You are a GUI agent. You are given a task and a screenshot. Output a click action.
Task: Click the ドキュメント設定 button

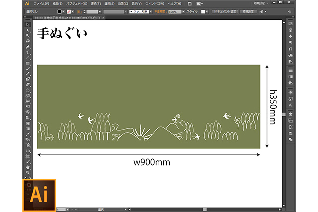(x=224, y=11)
